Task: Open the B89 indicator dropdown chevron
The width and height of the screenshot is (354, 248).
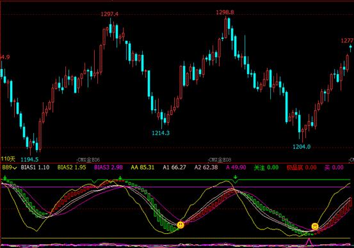Action: point(15,167)
